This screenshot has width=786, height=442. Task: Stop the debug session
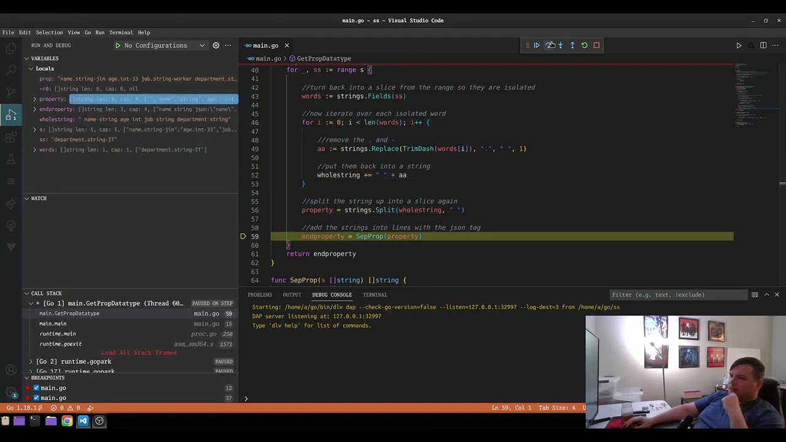(596, 45)
